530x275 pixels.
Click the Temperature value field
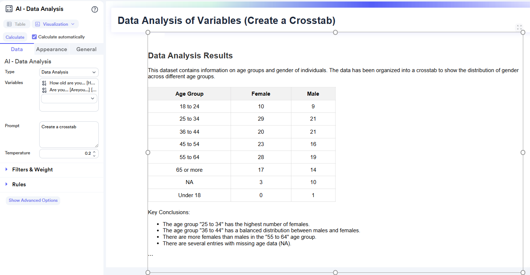point(65,154)
